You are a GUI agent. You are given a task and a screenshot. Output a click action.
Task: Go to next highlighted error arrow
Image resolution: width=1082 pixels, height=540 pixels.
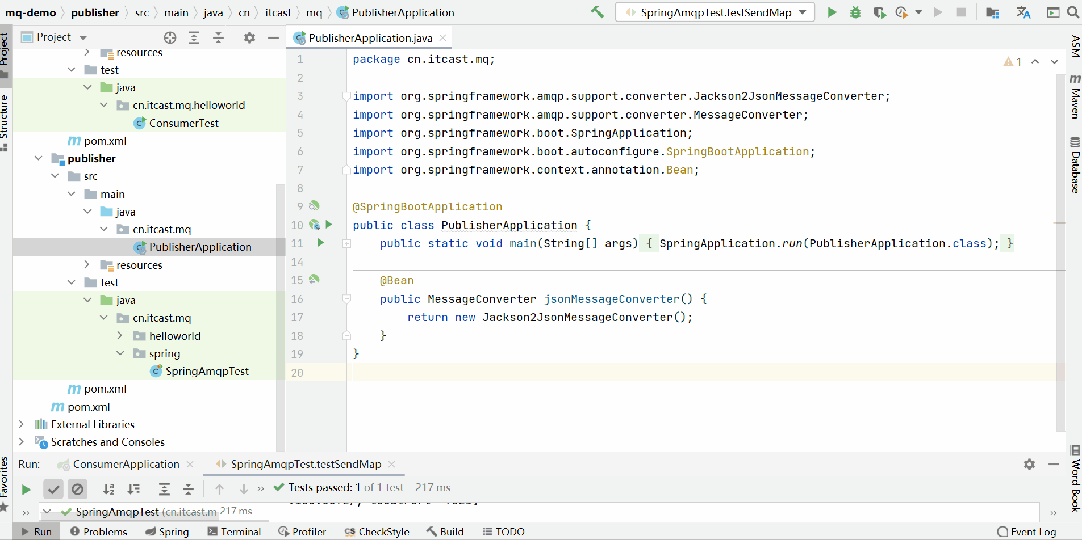1054,62
